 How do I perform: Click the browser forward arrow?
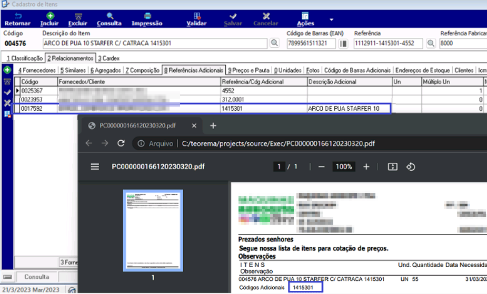pyautogui.click(x=105, y=143)
